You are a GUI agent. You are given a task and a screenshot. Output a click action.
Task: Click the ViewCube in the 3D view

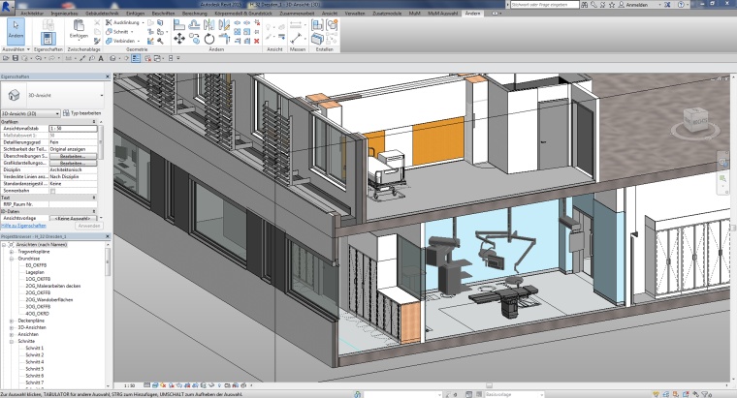click(x=696, y=120)
